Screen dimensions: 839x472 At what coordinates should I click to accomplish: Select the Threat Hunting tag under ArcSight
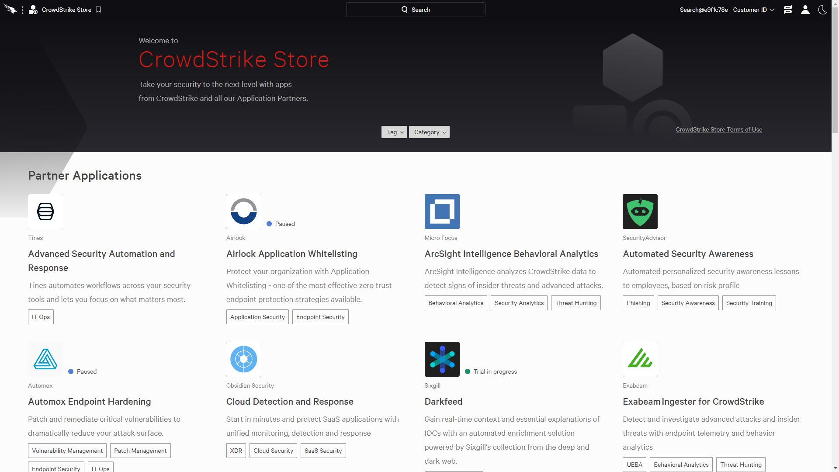click(576, 303)
